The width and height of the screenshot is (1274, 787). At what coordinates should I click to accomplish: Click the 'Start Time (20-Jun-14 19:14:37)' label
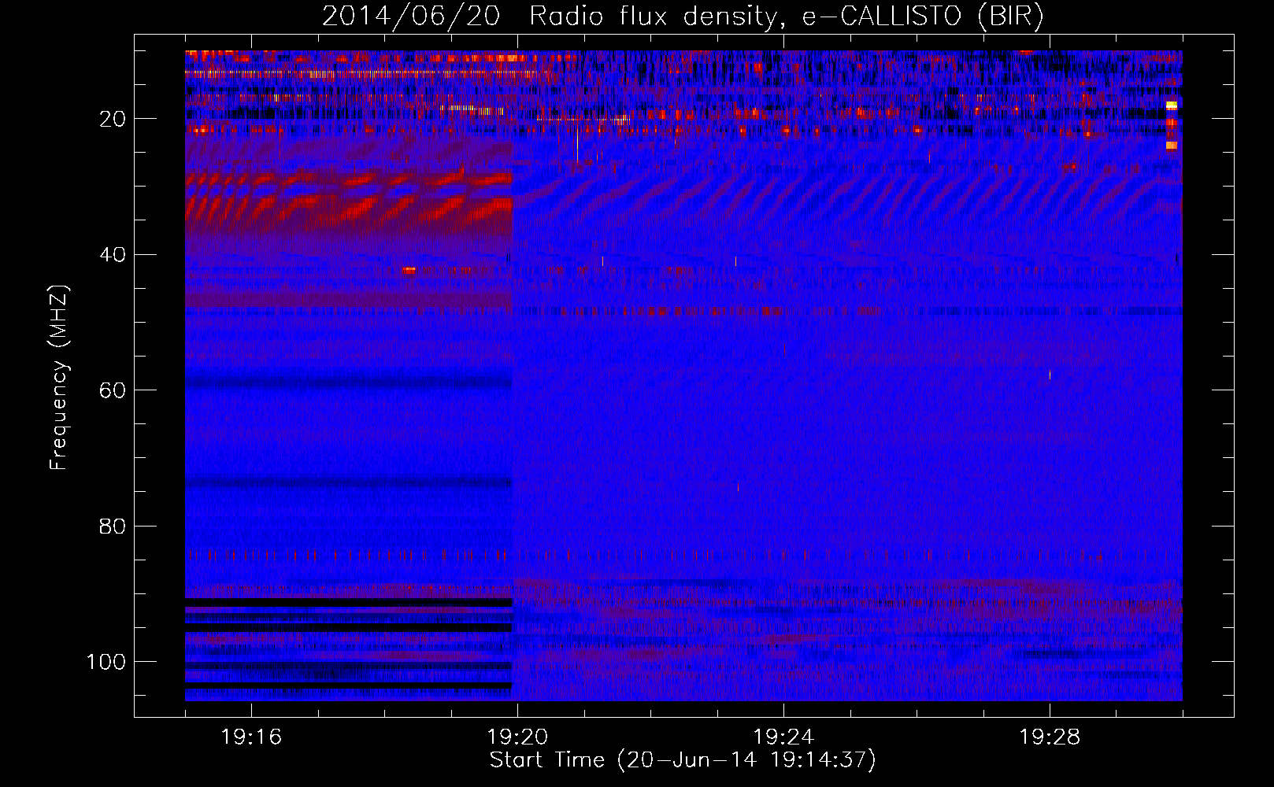pos(683,760)
